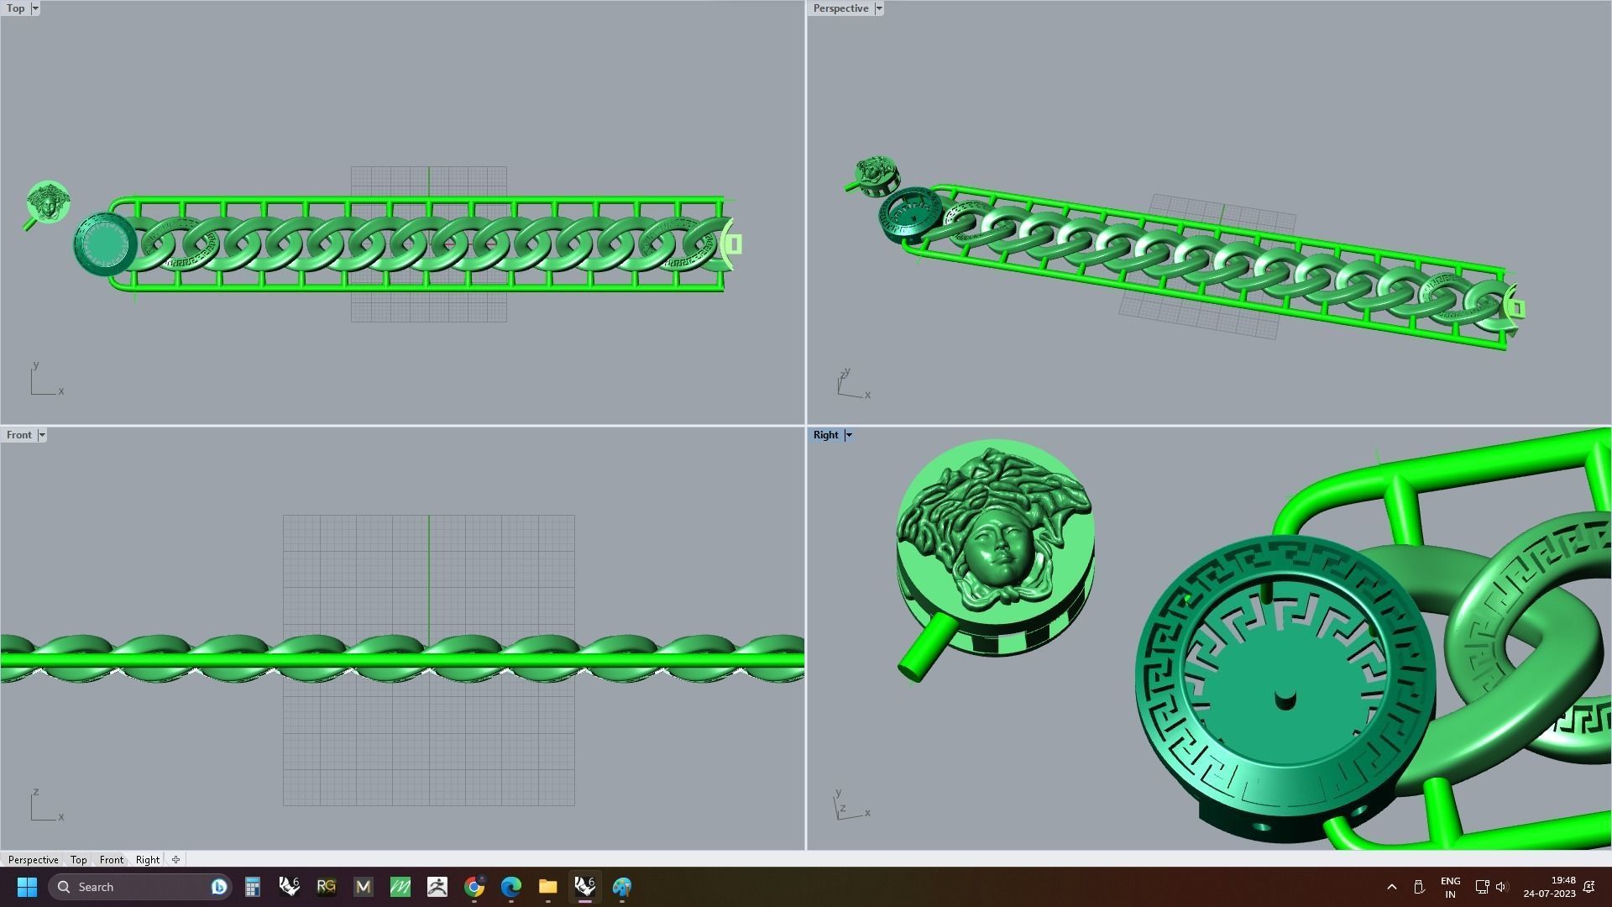Switch to the Front tab at bottom
The image size is (1612, 907).
click(112, 860)
